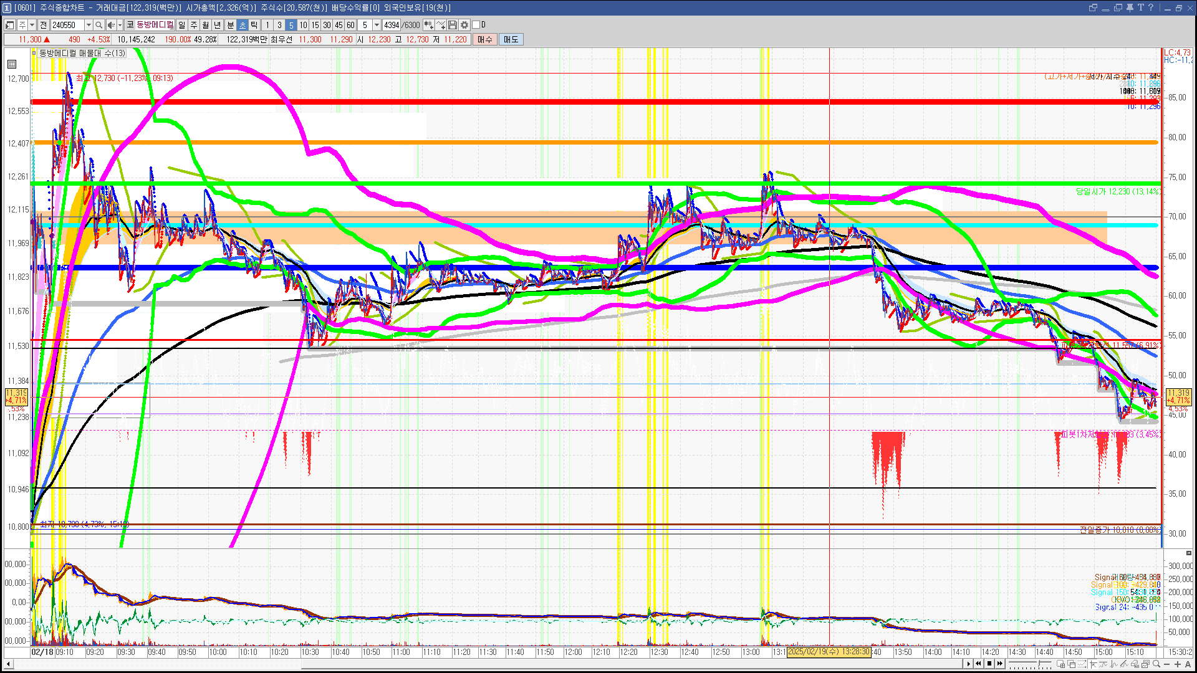Toggle the D checkbox in toolbar

(x=476, y=25)
